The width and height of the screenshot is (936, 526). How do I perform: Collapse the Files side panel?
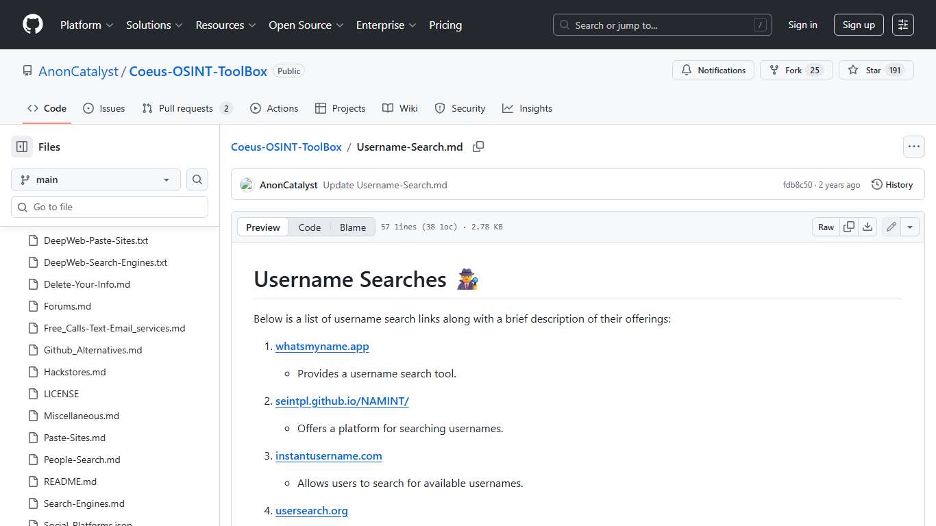[x=21, y=147]
